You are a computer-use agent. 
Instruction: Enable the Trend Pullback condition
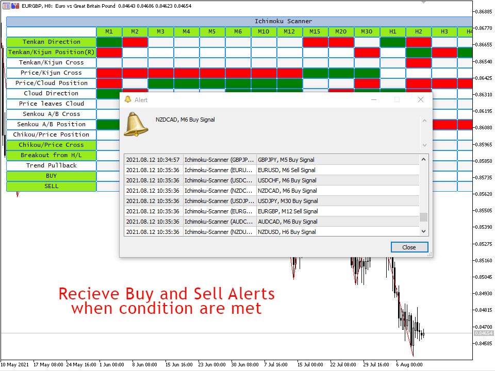tap(51, 166)
